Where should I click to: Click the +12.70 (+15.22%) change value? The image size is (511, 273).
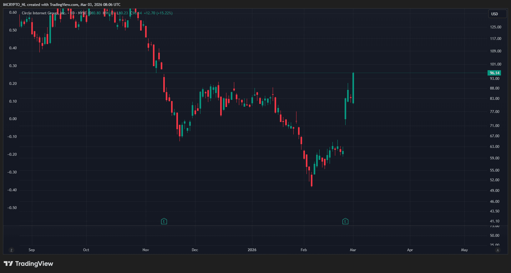(x=158, y=13)
